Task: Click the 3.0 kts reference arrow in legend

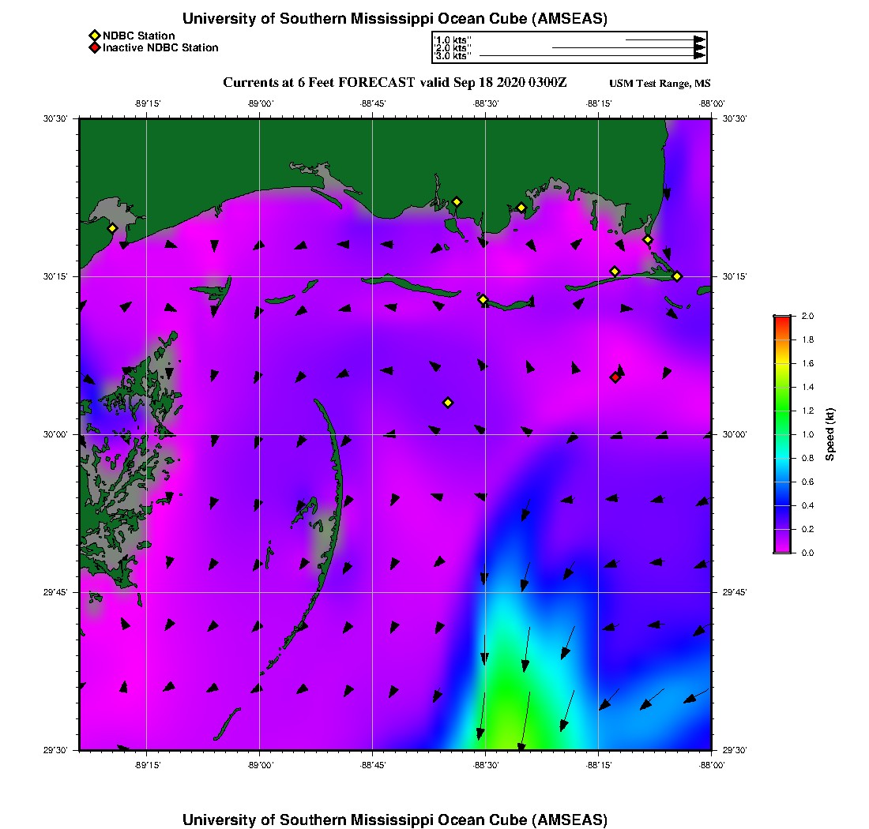Action: pos(589,56)
